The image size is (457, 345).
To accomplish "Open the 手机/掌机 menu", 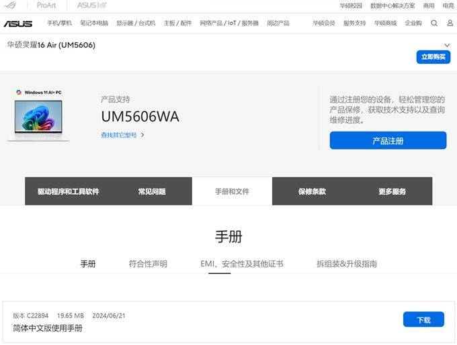I will (59, 23).
